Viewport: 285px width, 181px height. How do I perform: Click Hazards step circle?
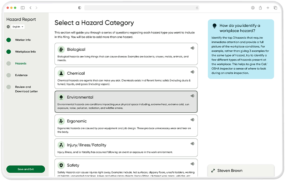click(9, 63)
